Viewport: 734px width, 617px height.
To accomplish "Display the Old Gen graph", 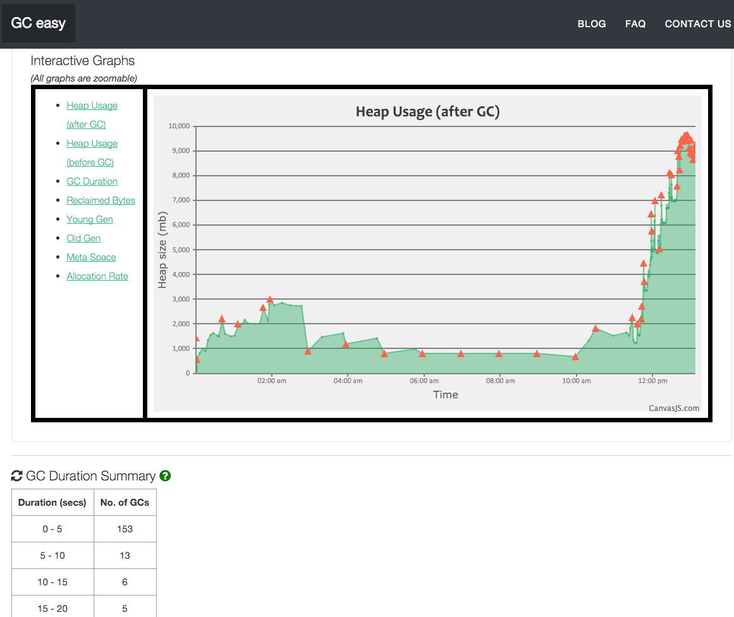I will [83, 238].
